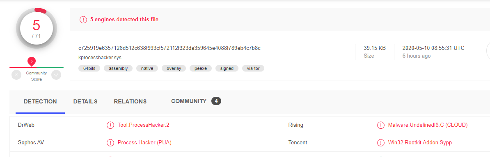Select the via-tor tag
The width and height of the screenshot is (490, 157).
tap(253, 68)
